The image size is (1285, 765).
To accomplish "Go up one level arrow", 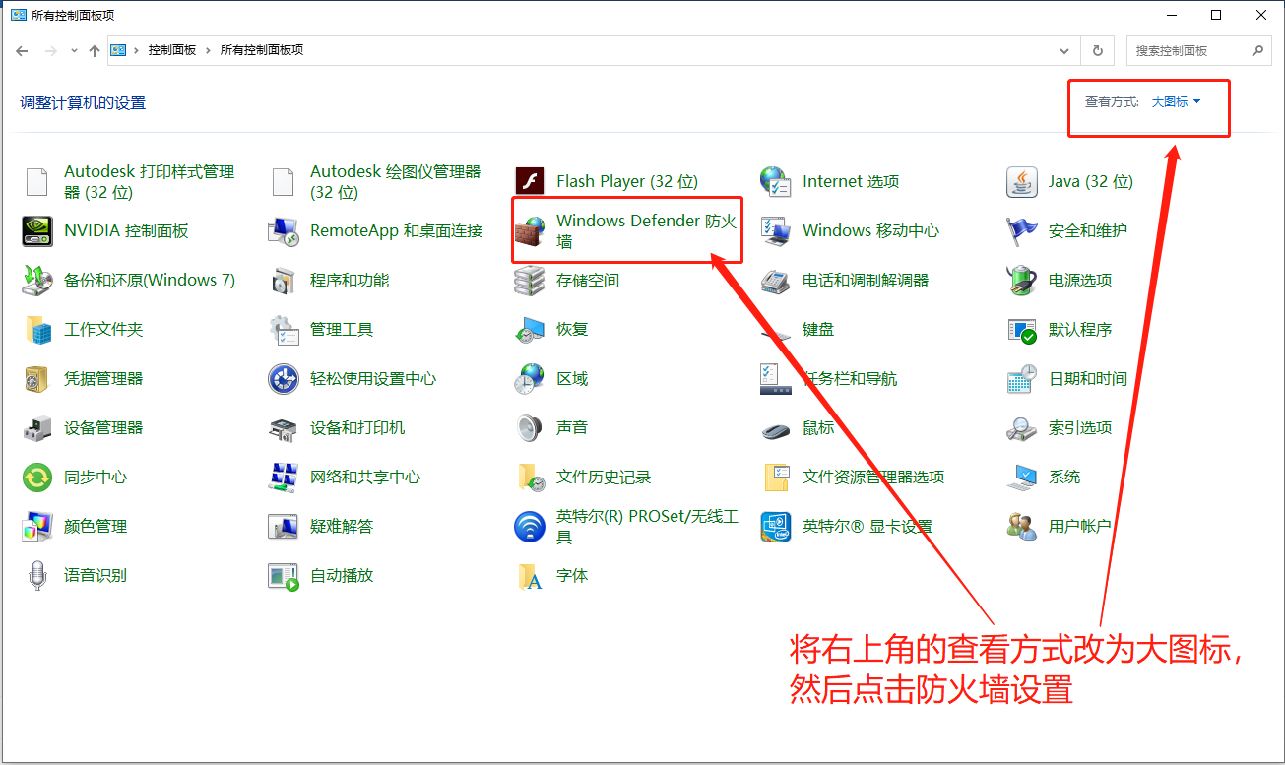I will [x=95, y=50].
